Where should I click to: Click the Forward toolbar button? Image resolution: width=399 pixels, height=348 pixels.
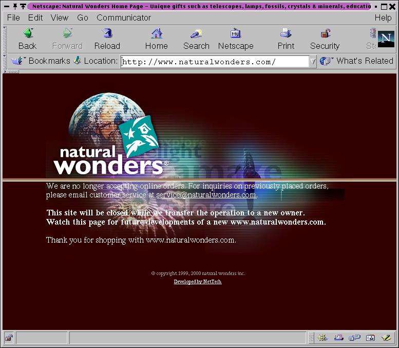tap(67, 39)
